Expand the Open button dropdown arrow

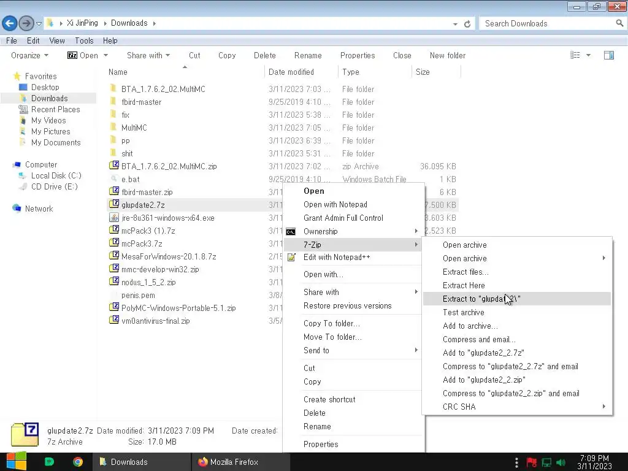click(x=105, y=55)
